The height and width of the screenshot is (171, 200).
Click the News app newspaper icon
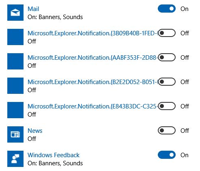coord(15,134)
